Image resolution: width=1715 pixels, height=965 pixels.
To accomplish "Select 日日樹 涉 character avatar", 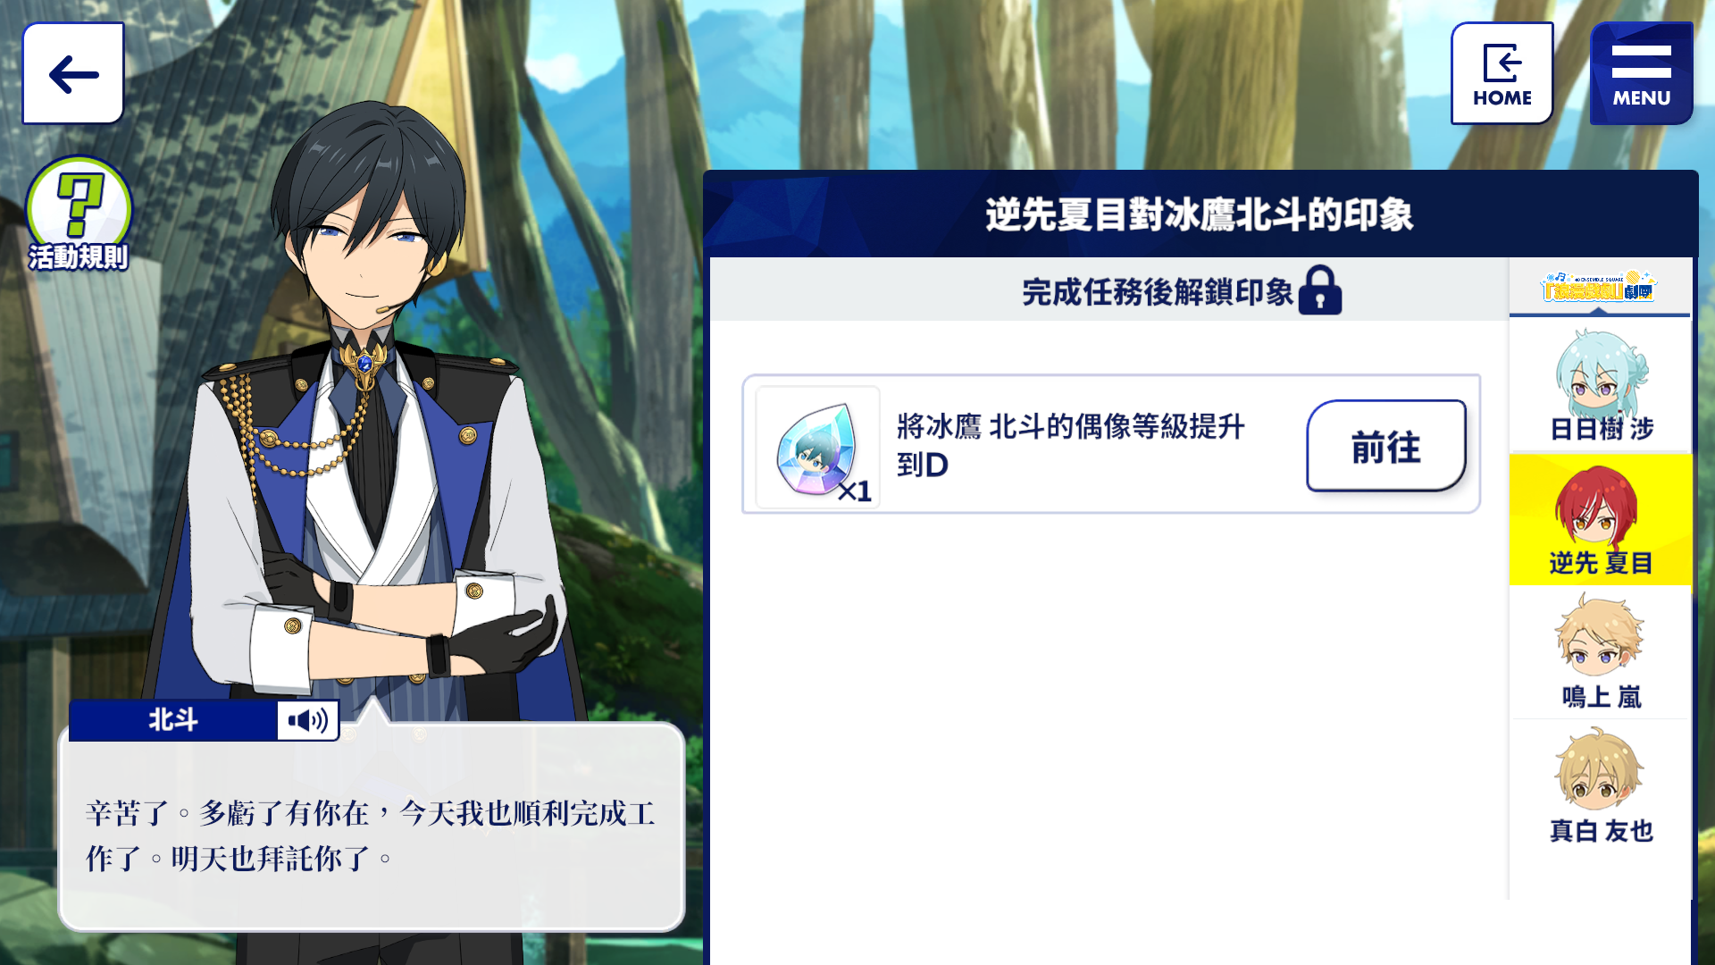I will [x=1601, y=385].
